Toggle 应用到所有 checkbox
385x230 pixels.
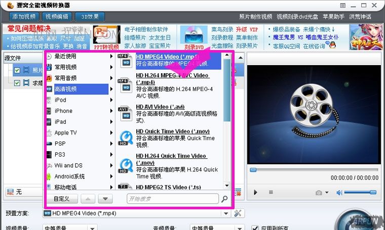click(255, 228)
